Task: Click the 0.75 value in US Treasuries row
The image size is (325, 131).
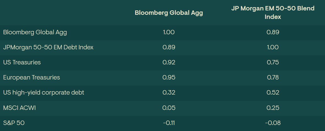Action: [x=273, y=62]
